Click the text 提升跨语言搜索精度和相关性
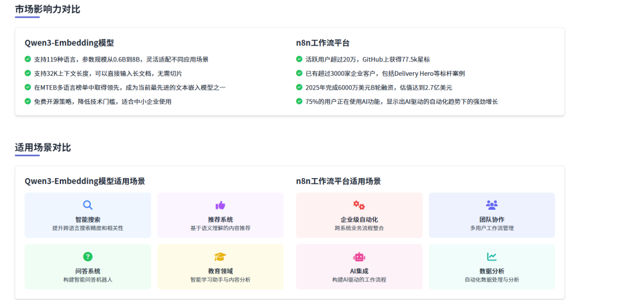Screen dimensions: 621x300 pos(87,228)
